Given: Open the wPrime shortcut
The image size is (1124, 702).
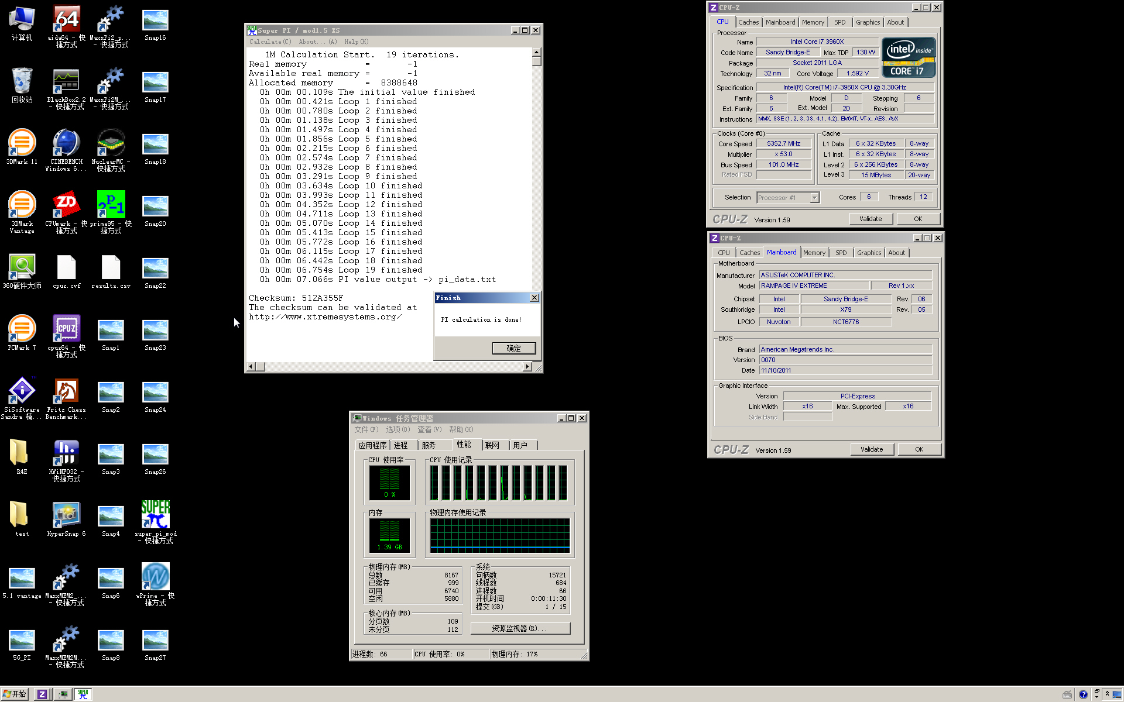Looking at the screenshot, I should point(155,584).
